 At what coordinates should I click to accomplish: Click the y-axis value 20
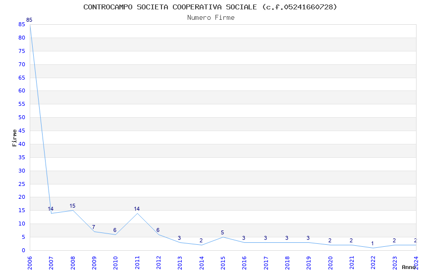(x=22, y=197)
